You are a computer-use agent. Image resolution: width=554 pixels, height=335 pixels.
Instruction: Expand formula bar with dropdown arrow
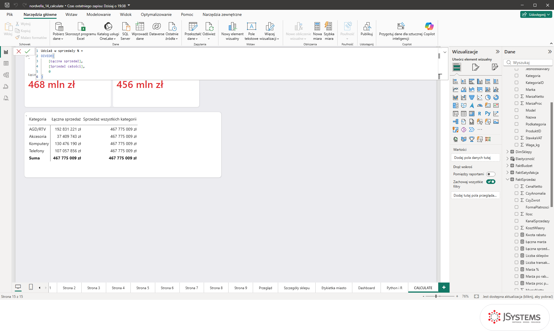pyautogui.click(x=445, y=52)
